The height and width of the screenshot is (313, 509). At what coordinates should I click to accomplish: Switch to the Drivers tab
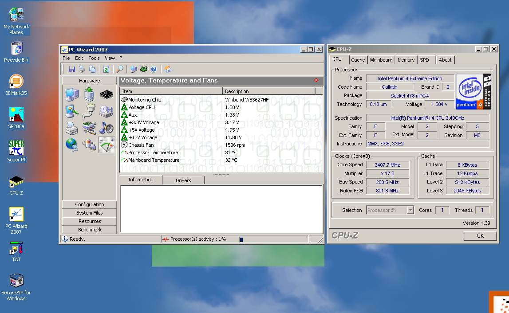183,180
